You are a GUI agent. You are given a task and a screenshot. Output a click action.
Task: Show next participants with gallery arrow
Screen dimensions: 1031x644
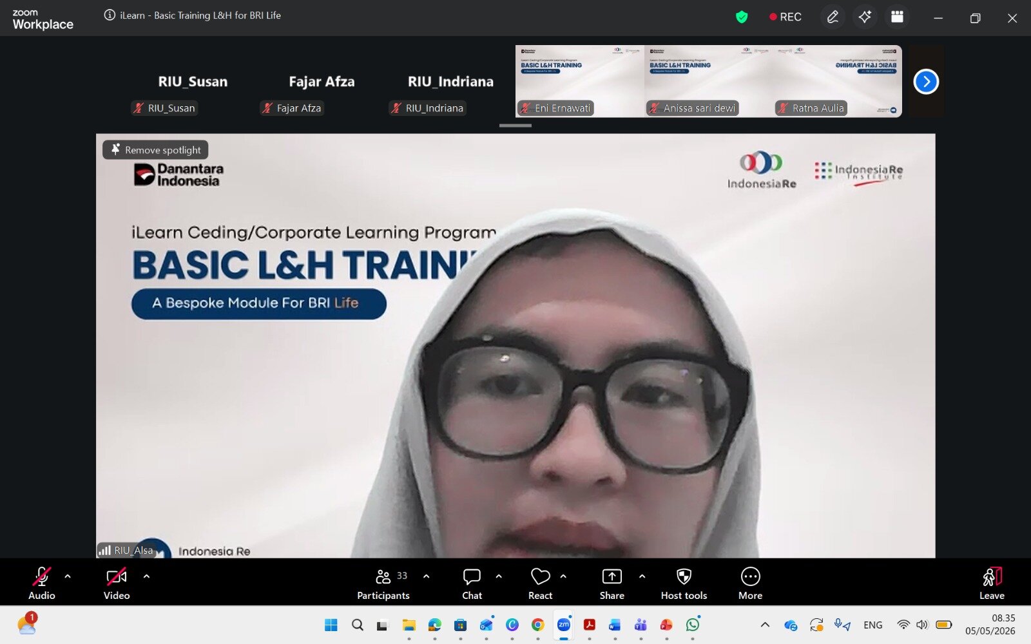pyautogui.click(x=926, y=82)
